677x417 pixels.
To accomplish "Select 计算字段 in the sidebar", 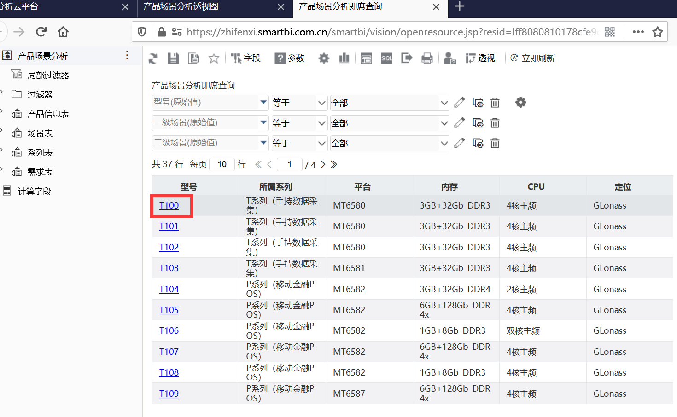I will tap(34, 191).
